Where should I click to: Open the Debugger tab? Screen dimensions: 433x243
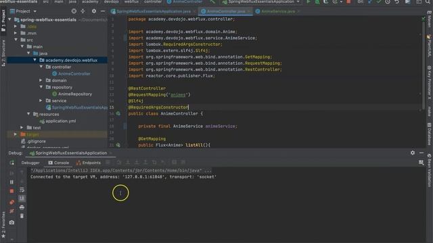30,163
